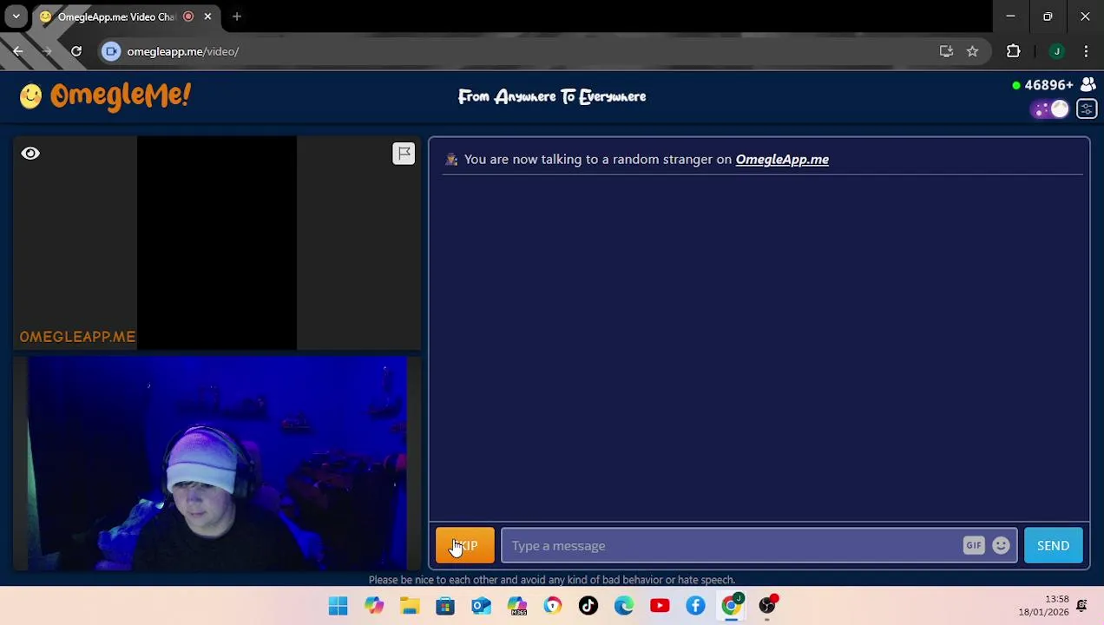Flag the stranger with the report icon

click(x=404, y=154)
